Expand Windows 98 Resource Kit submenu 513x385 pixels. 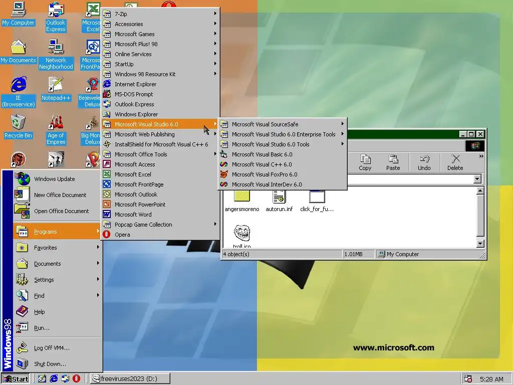(x=160, y=74)
